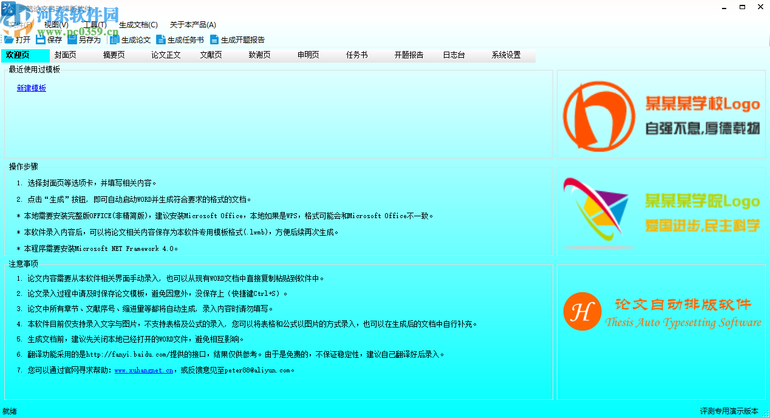Click the 某某某学校Logo banner image
This screenshot has height=418, width=770.
point(661,115)
